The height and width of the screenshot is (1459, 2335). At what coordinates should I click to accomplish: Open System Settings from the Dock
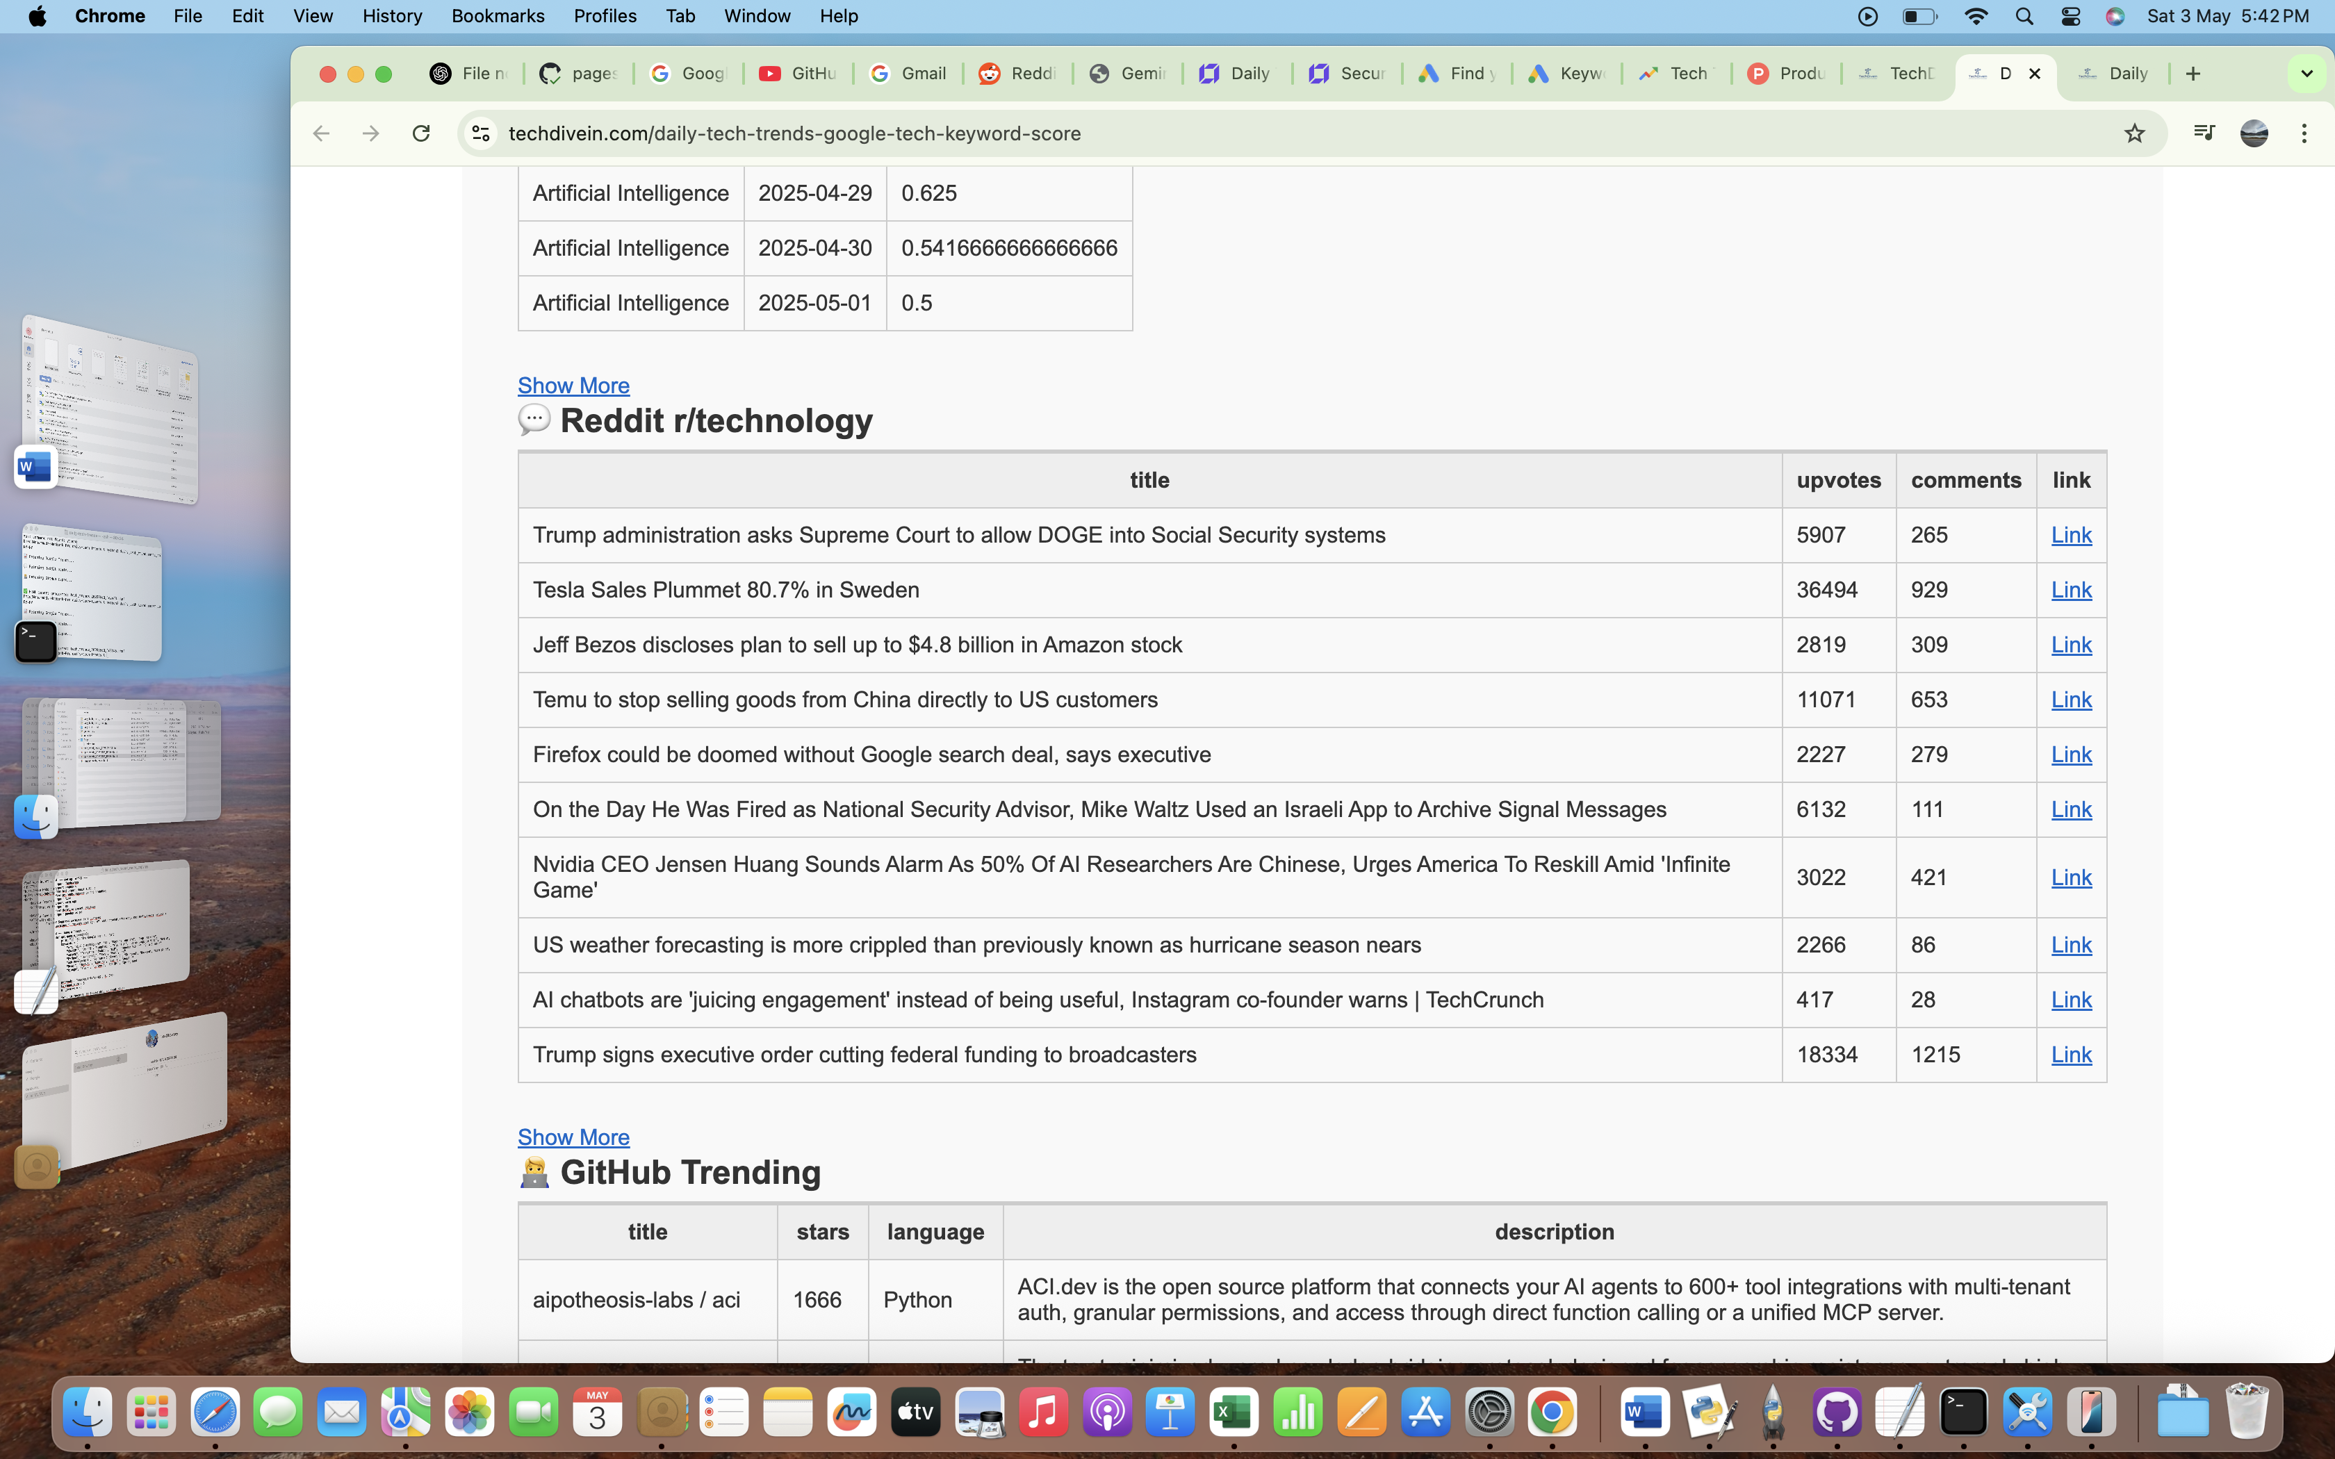point(1489,1412)
